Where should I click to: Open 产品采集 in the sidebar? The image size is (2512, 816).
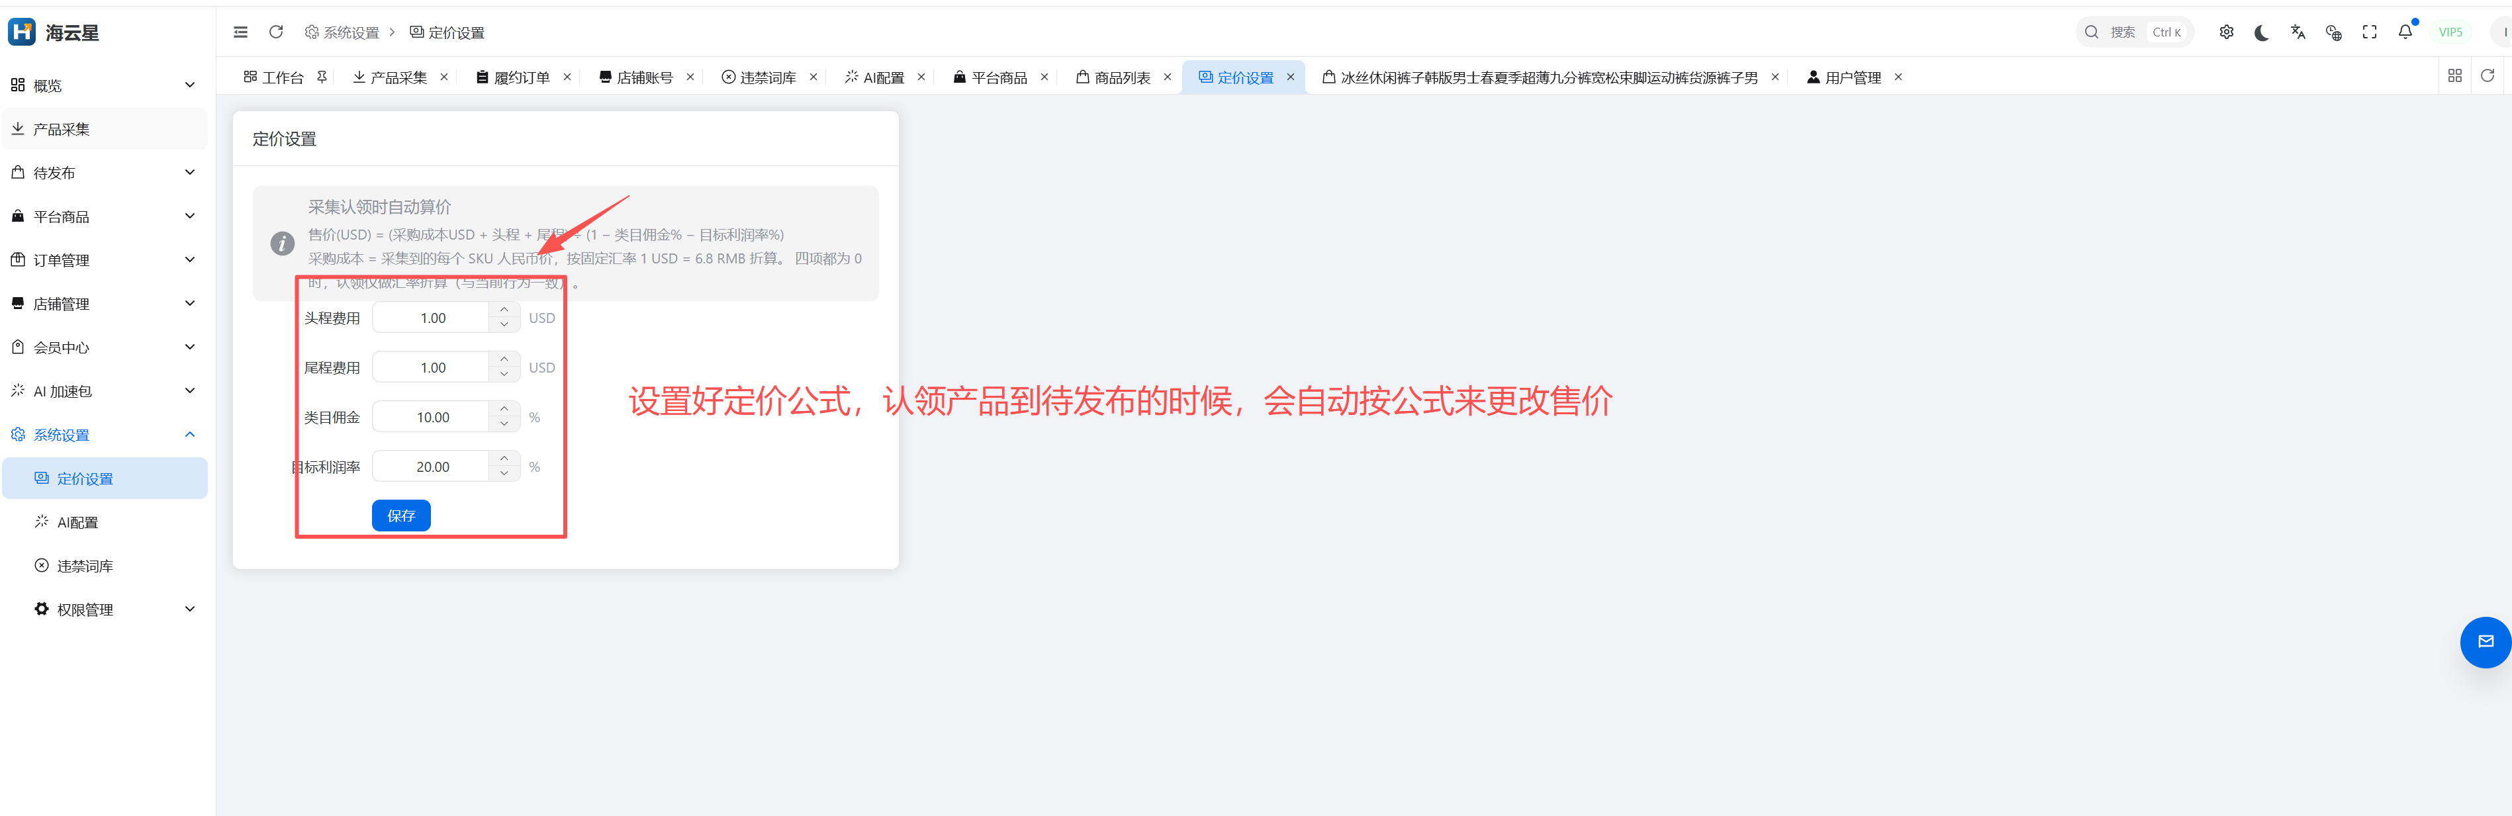coord(105,128)
